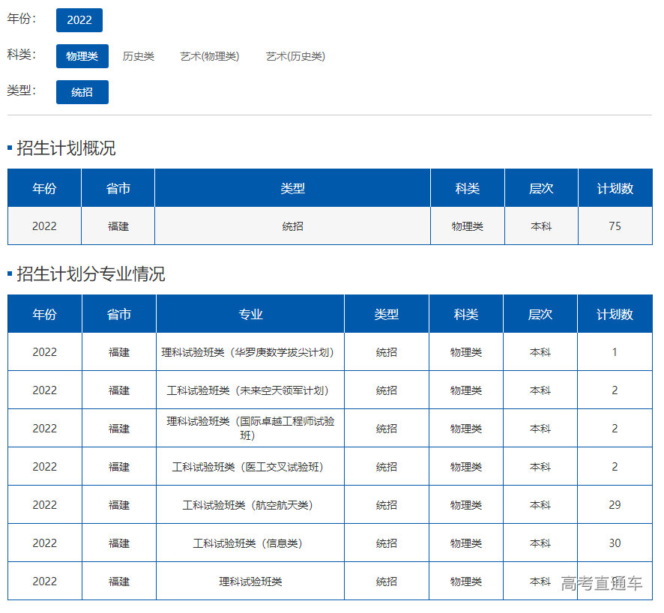The height and width of the screenshot is (613, 664).
Task: Click the plain 理科试验班类 major in last row
Action: (250, 582)
